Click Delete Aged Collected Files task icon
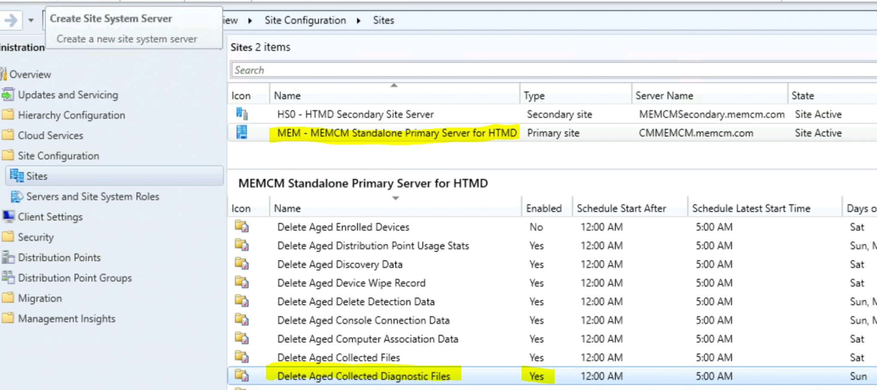877x390 pixels. point(242,357)
